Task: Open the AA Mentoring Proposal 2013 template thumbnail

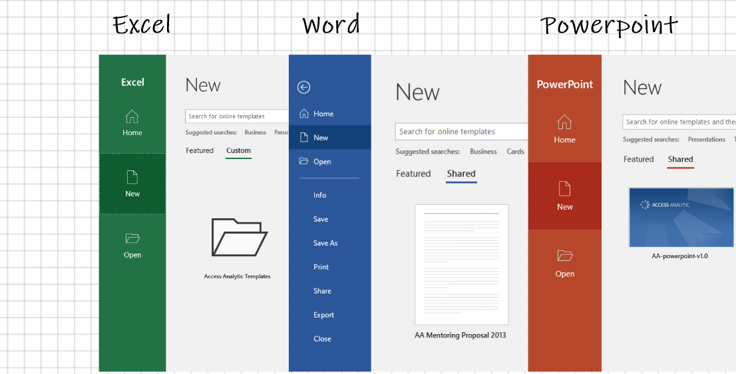Action: (x=461, y=265)
